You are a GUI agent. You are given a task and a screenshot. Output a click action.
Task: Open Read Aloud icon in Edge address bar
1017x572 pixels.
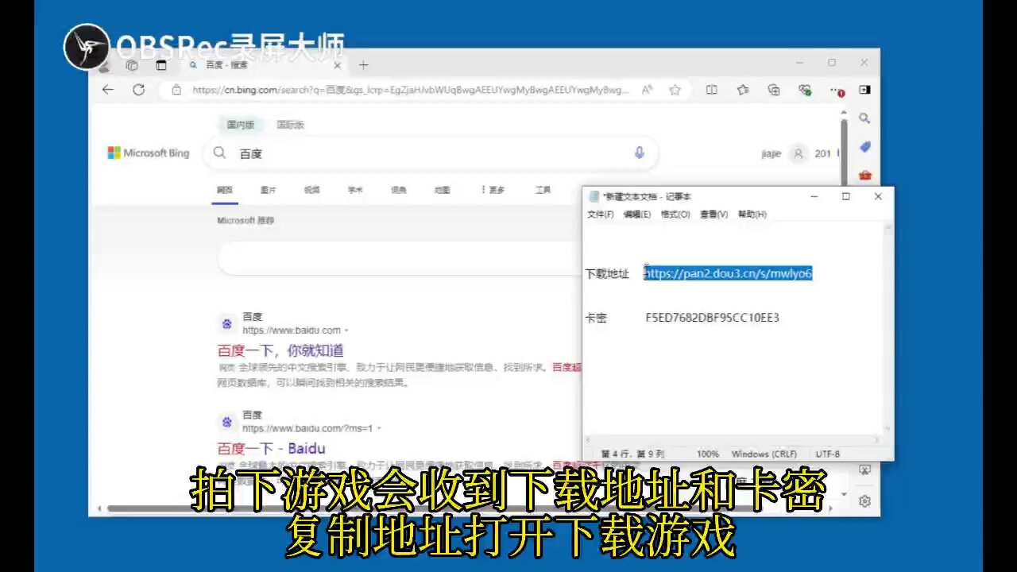648,90
